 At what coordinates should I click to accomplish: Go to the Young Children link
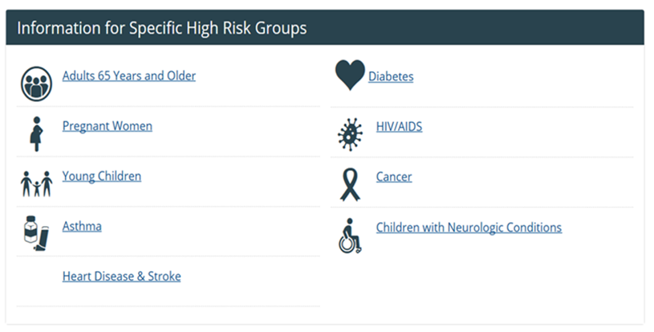[x=102, y=176]
